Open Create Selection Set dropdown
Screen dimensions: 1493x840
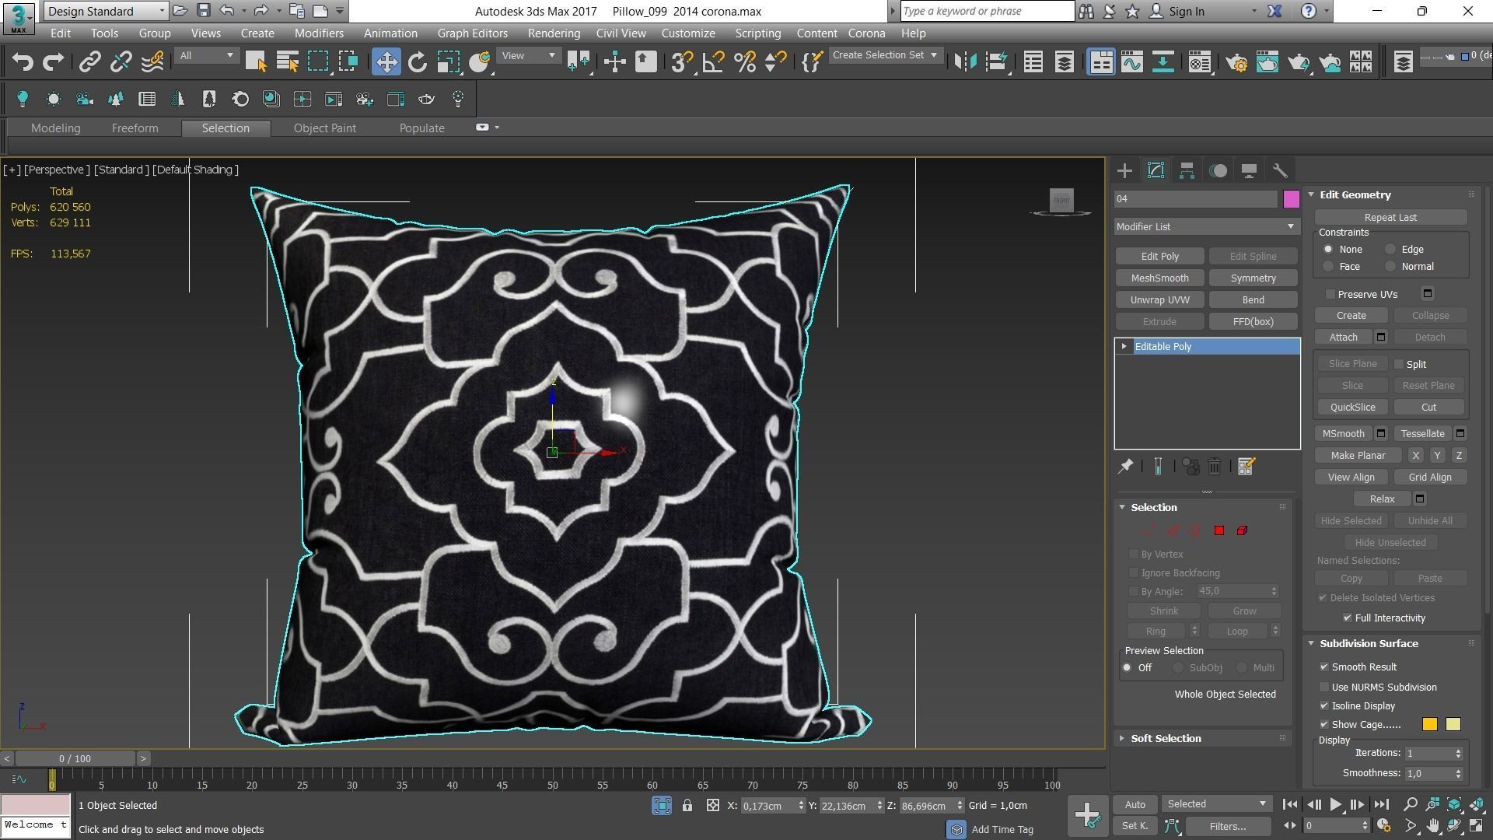coord(886,55)
